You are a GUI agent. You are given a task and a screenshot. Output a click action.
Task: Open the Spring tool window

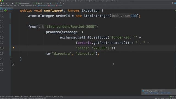click(61, 97)
